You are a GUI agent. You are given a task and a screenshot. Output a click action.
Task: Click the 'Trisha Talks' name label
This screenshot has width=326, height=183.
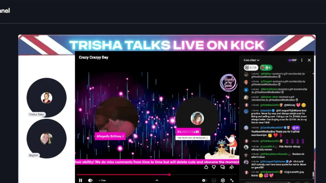[x=37, y=114]
